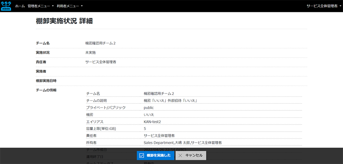
Task: Click the 棚卸実施状況 詳細 page heading
Action: tap(64, 21)
